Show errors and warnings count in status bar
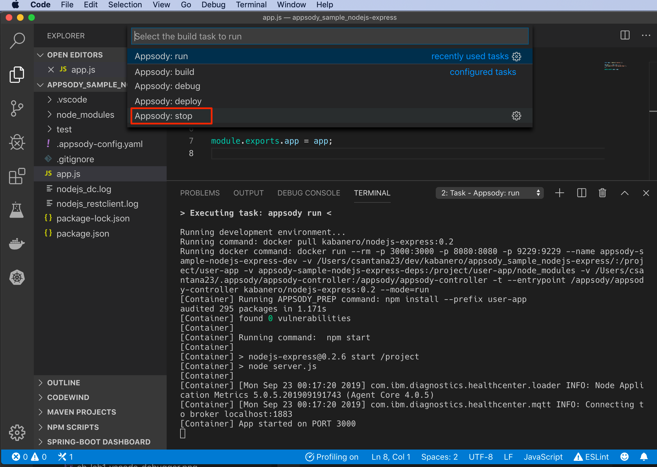The image size is (657, 467). [29, 457]
